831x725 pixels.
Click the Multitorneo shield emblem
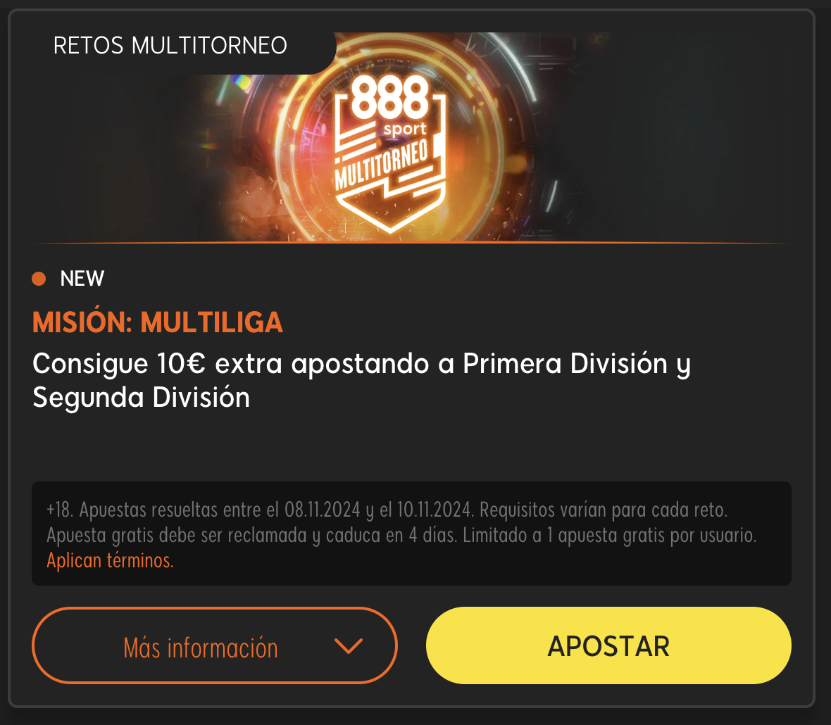389,153
